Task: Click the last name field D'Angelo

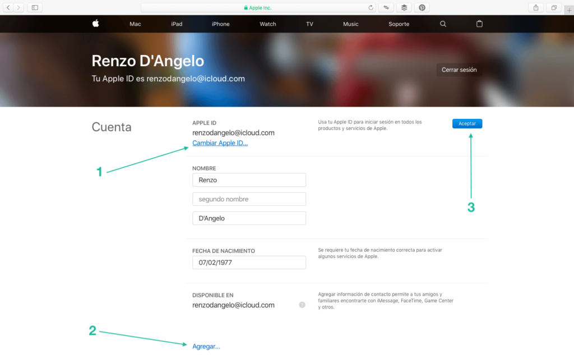Action: point(249,218)
